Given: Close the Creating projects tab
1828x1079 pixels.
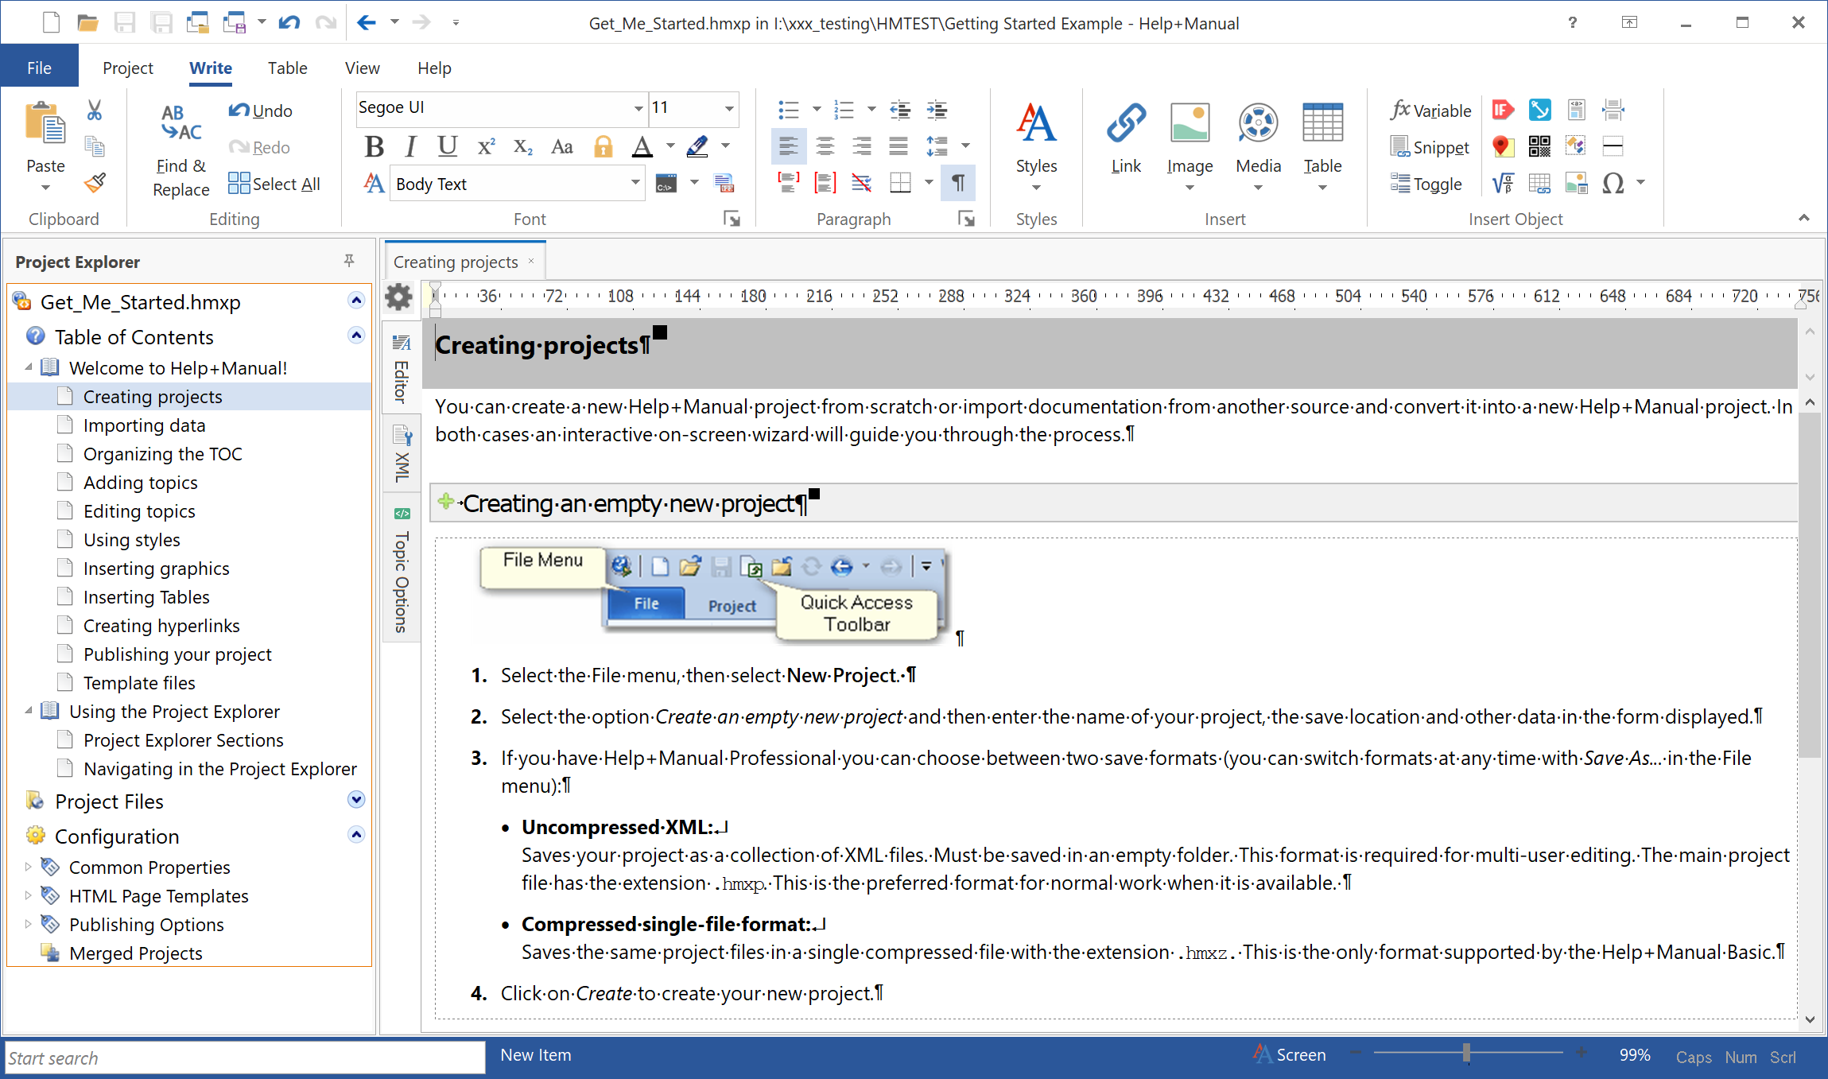Looking at the screenshot, I should (531, 261).
